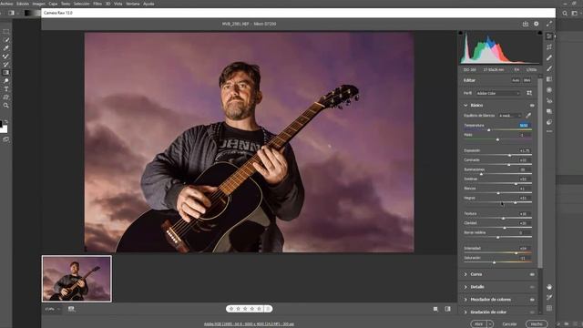
Task: Click the B/N button
Action: [527, 80]
